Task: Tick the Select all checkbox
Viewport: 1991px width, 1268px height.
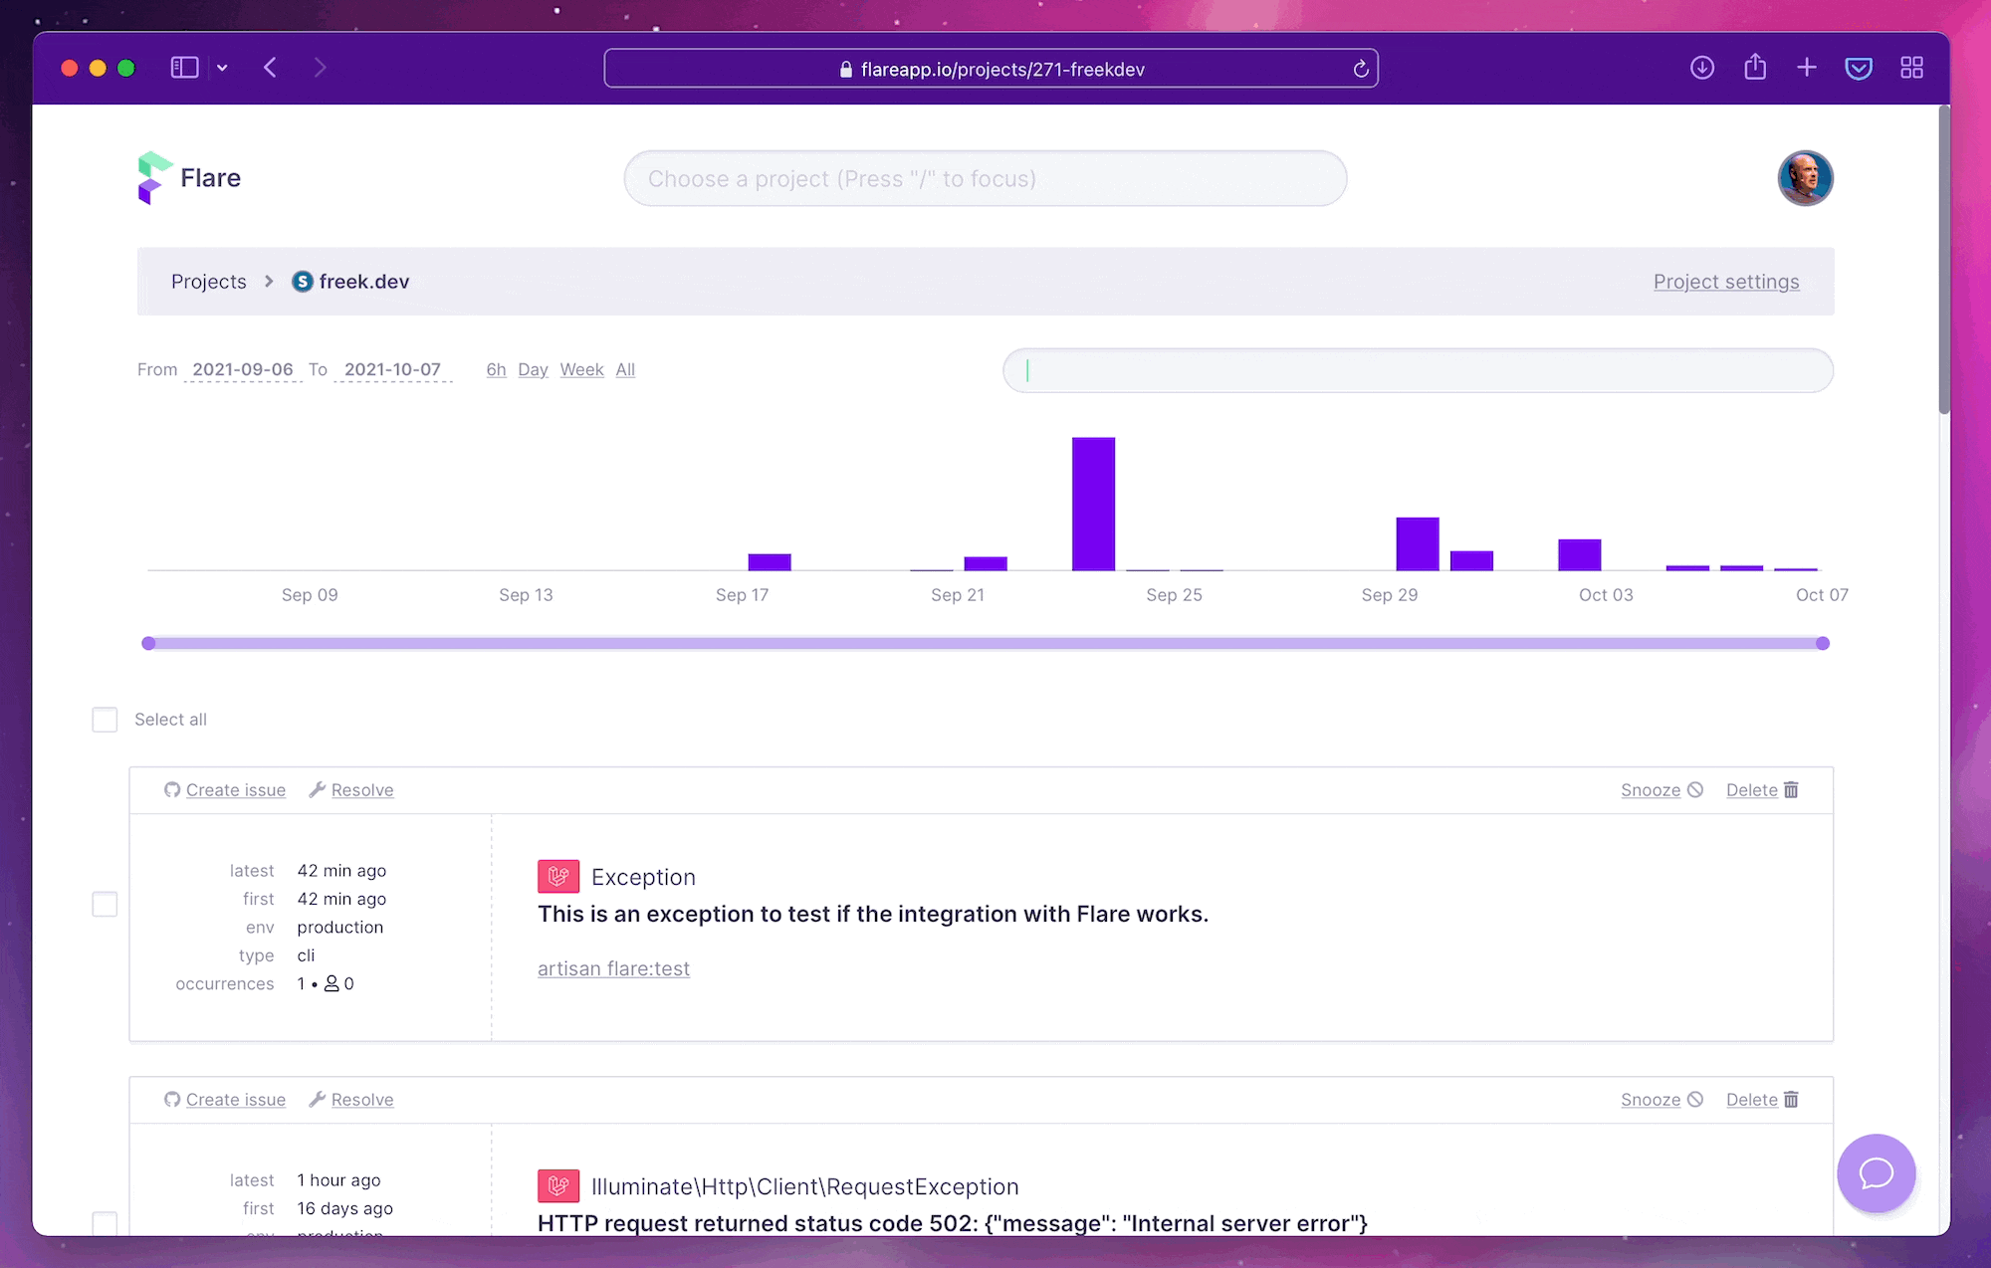Action: pyautogui.click(x=105, y=720)
